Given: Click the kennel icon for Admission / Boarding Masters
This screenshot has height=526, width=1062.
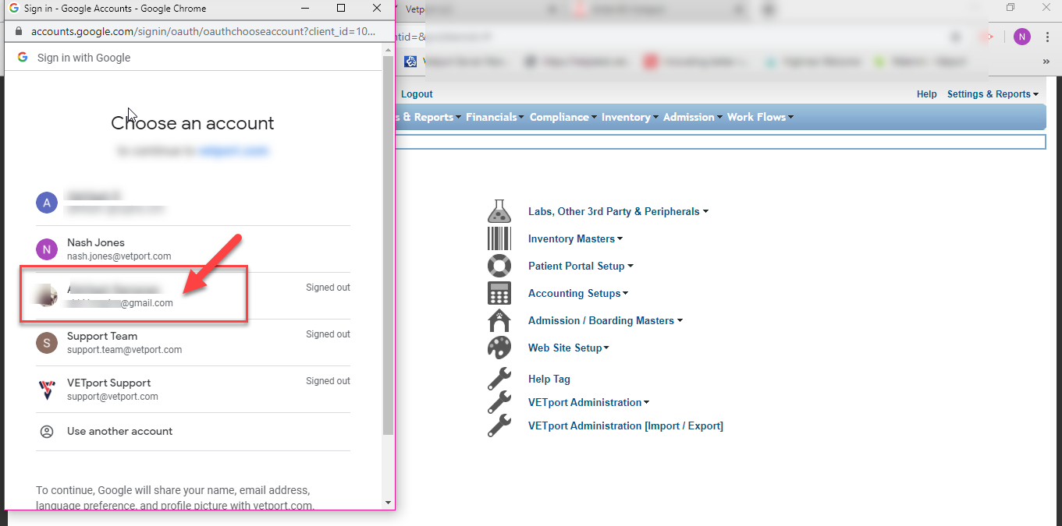Looking at the screenshot, I should 499,320.
